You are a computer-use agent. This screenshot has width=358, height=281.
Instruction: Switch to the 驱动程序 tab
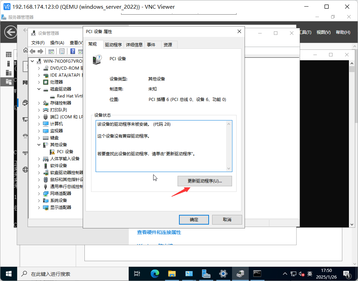tap(113, 45)
